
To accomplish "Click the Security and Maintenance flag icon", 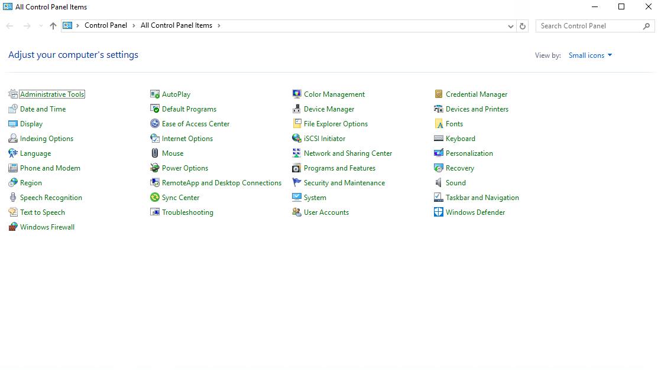I will (x=297, y=183).
